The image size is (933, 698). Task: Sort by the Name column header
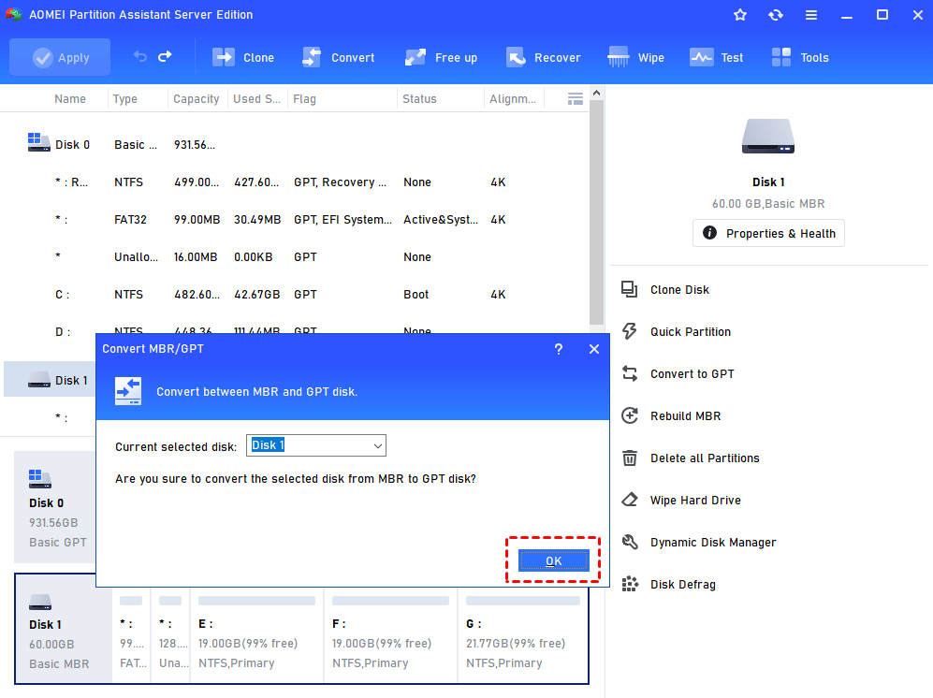click(69, 99)
